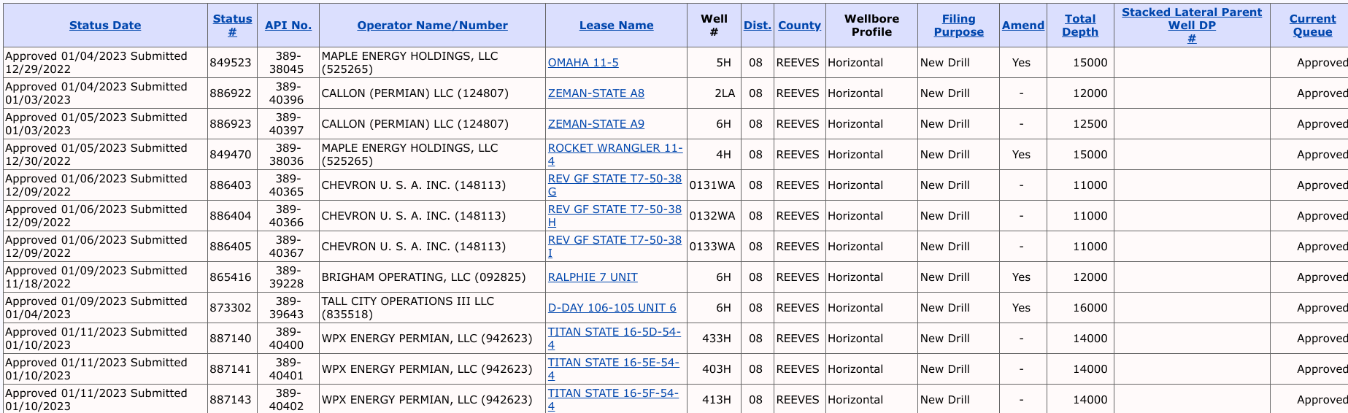Sort by the API No. column header
The image size is (1348, 413).
[x=288, y=26]
